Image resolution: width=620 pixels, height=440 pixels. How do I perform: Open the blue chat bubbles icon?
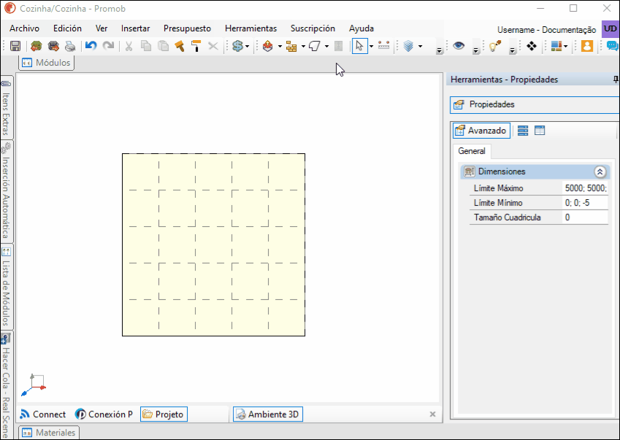(612, 46)
